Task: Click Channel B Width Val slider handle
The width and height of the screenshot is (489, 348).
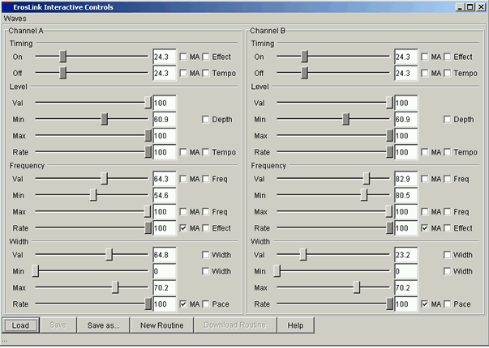Action: [303, 255]
